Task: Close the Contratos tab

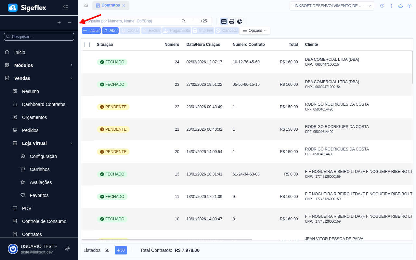Action: 124,6
